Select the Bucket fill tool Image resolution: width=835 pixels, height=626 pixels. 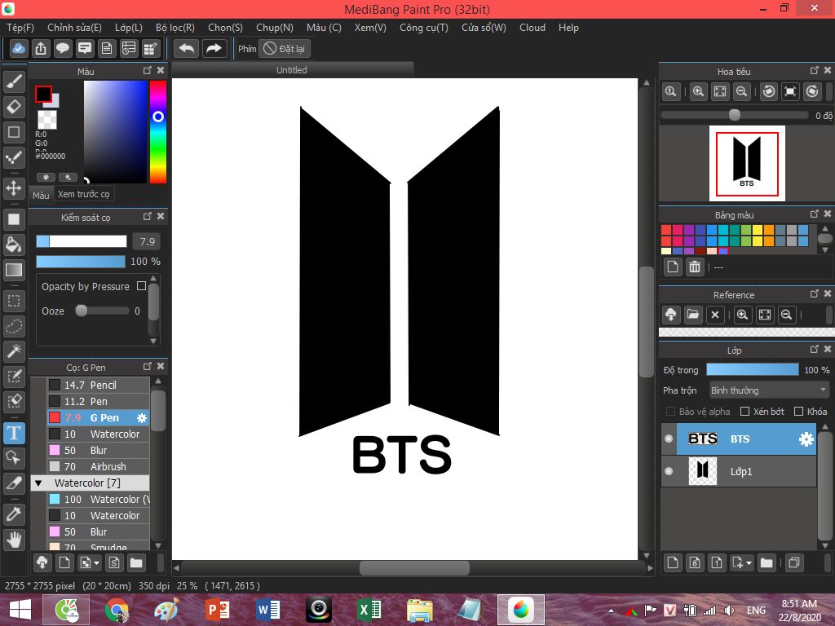coord(14,245)
